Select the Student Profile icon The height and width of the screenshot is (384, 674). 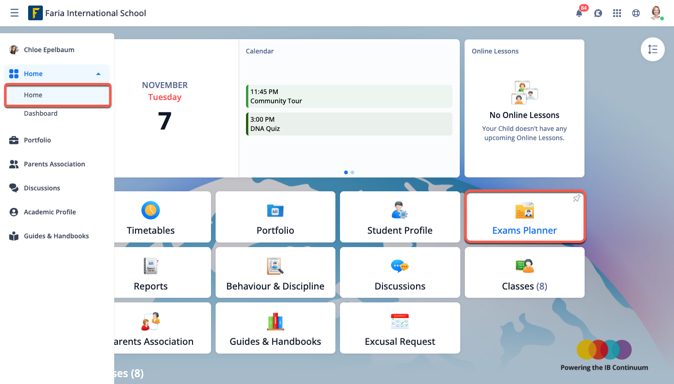click(399, 210)
